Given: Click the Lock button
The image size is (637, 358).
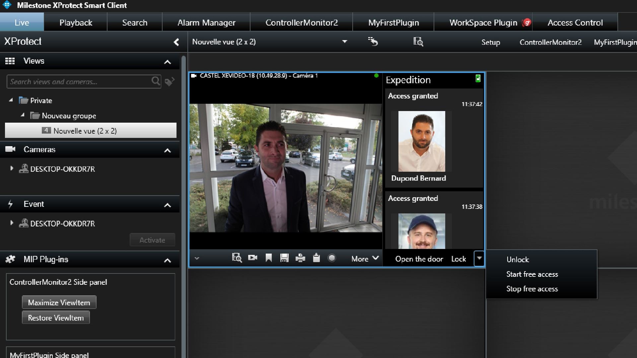Looking at the screenshot, I should pyautogui.click(x=459, y=259).
